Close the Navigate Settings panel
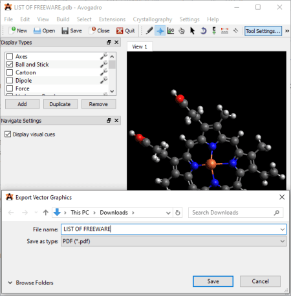This screenshot has width=291, height=296. pyautogui.click(x=116, y=120)
